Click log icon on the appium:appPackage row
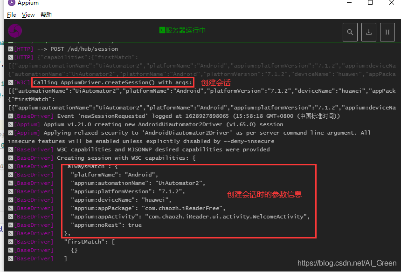This screenshot has height=272, width=401. tap(10, 208)
